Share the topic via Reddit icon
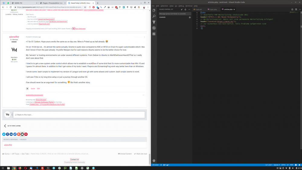The width and height of the screenshot is (302, 170). pos(19,134)
